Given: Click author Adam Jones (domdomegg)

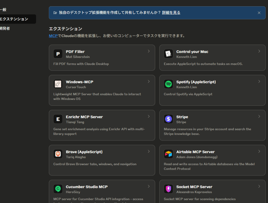Looking at the screenshot, I should pyautogui.click(x=197, y=157).
